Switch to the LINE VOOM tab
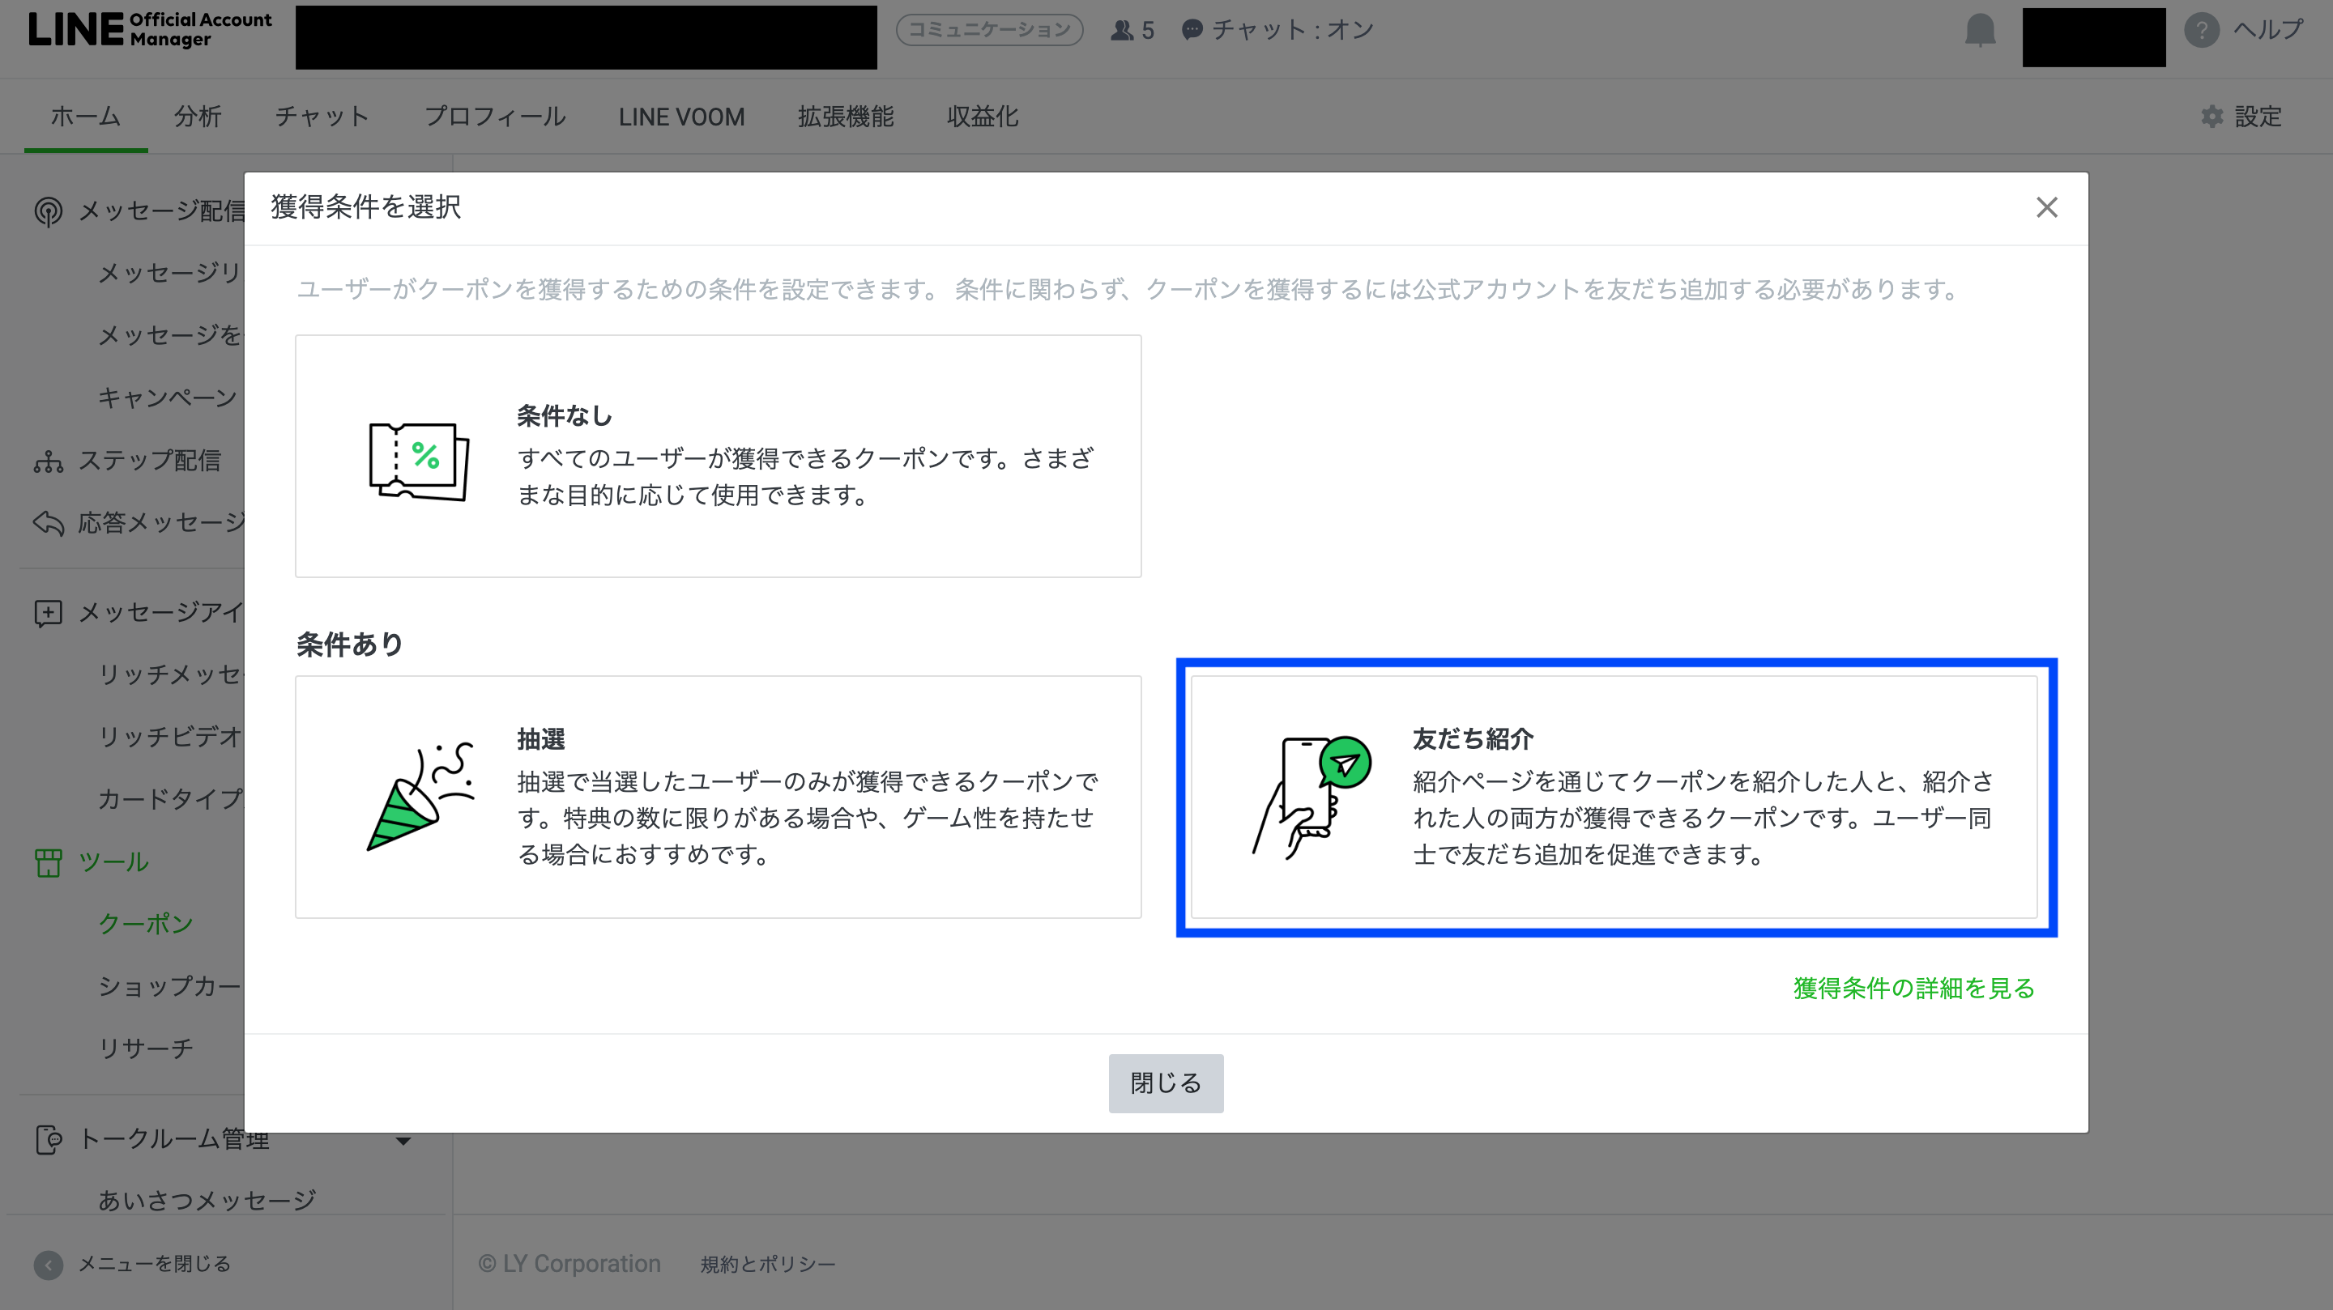The height and width of the screenshot is (1310, 2333). pyautogui.click(x=681, y=117)
